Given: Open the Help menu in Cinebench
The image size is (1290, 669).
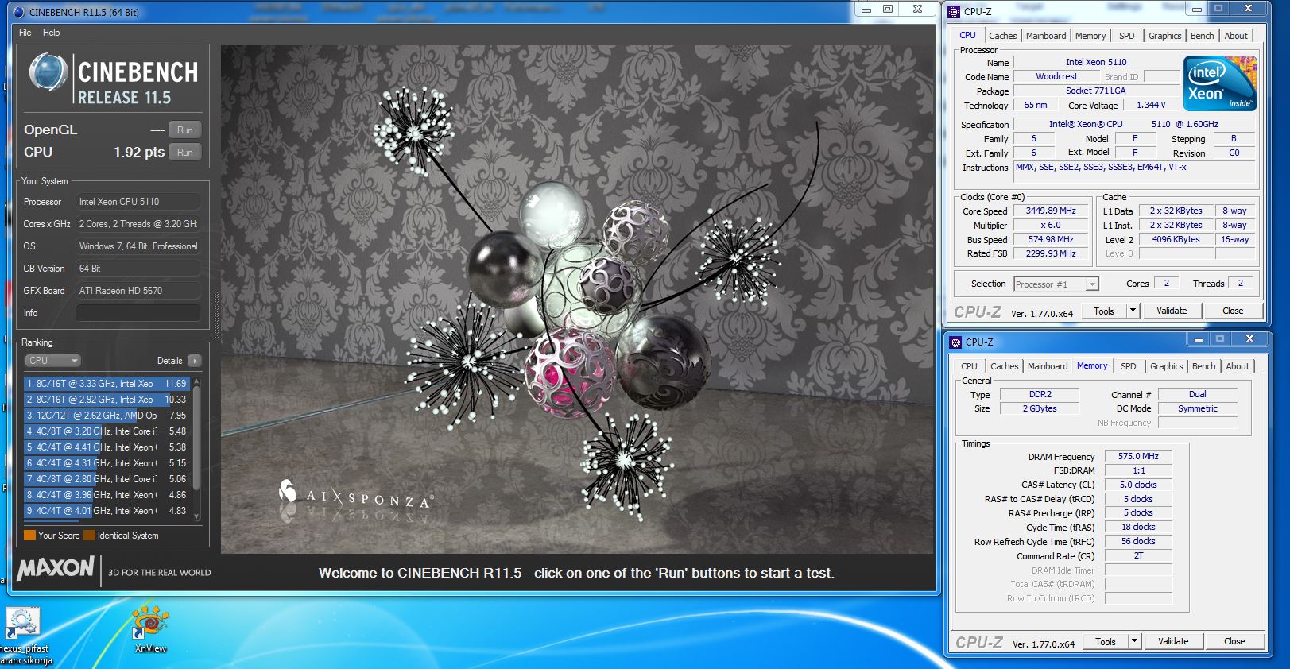Looking at the screenshot, I should (52, 33).
